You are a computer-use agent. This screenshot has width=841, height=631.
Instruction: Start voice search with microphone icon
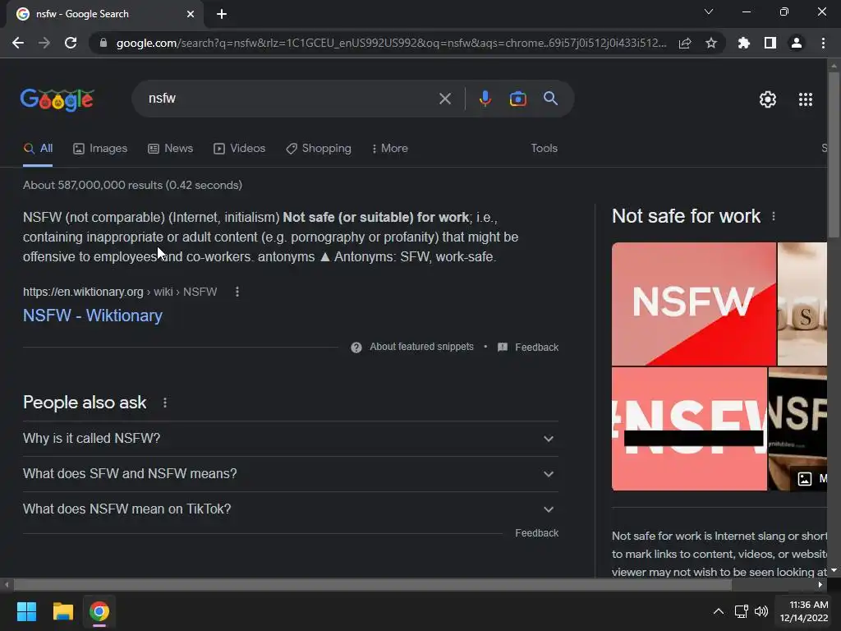[x=485, y=99]
